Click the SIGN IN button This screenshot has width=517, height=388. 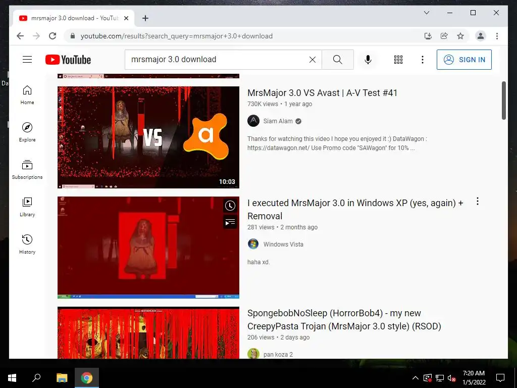tap(464, 60)
